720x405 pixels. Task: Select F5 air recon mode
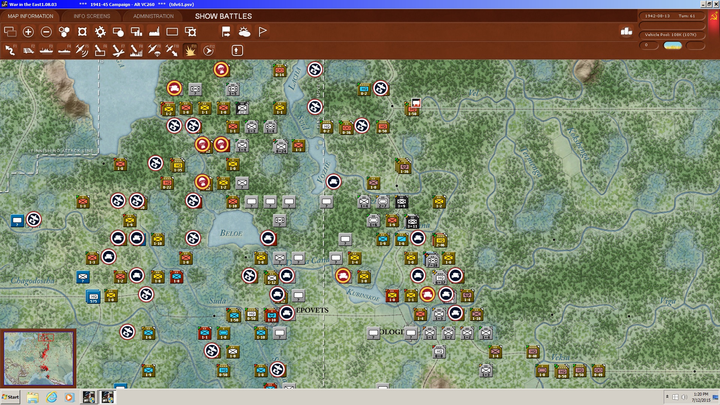tap(82, 50)
